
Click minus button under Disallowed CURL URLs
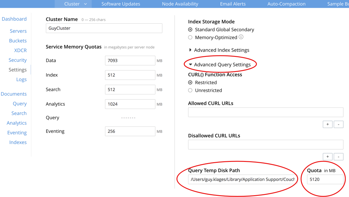pyautogui.click(x=338, y=156)
